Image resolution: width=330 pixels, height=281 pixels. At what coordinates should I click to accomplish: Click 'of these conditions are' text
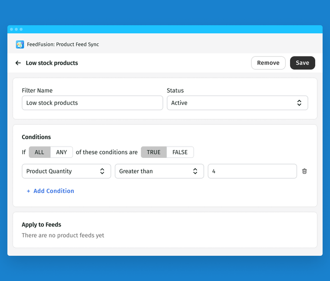pos(107,152)
